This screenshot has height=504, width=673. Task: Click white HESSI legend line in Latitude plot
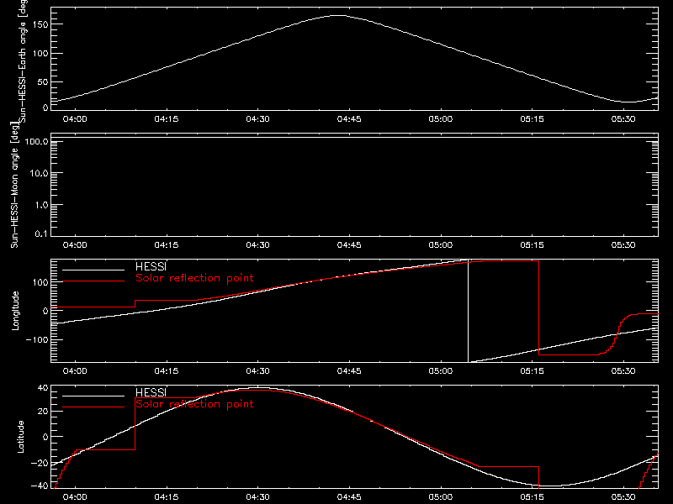[x=93, y=396]
